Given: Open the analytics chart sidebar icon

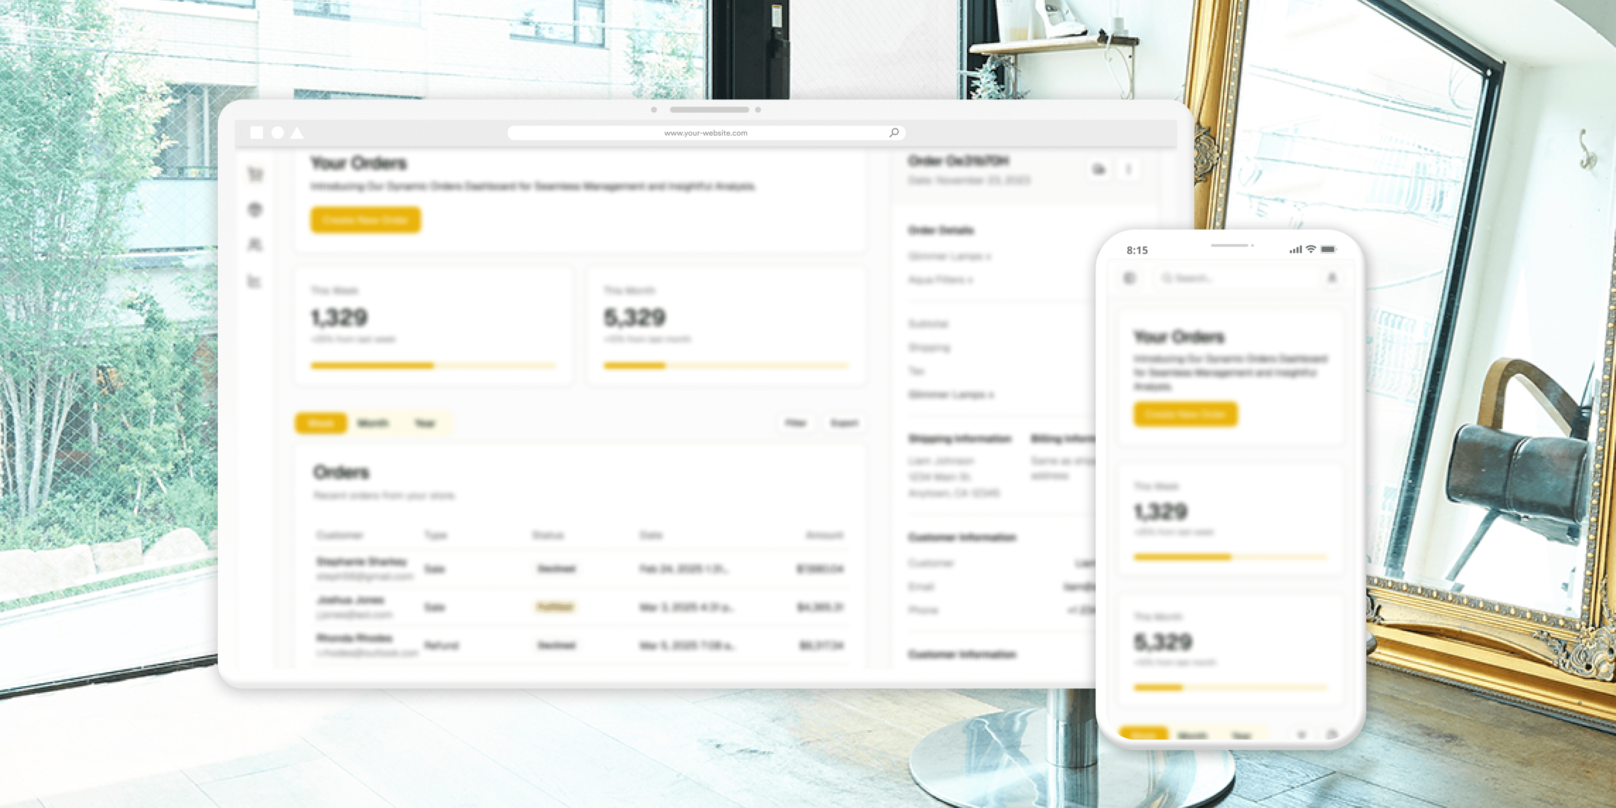Looking at the screenshot, I should pos(255,281).
